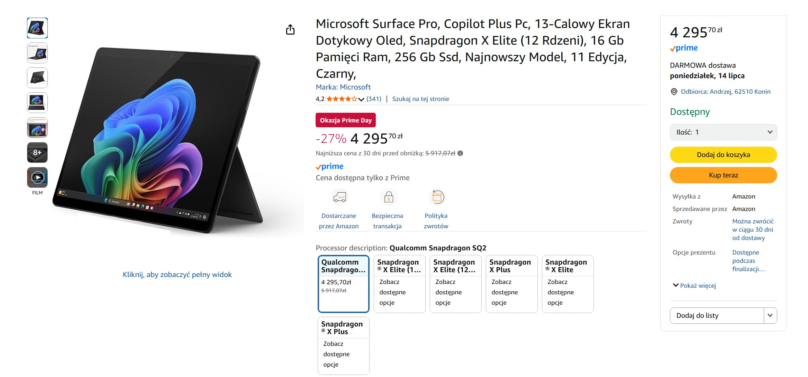The width and height of the screenshot is (808, 377).
Task: Expand the Pokaż więcej section
Action: pyautogui.click(x=693, y=285)
